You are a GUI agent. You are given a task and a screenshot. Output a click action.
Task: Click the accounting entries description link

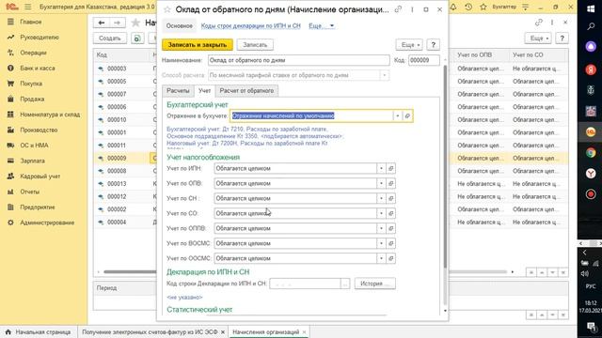255,136
